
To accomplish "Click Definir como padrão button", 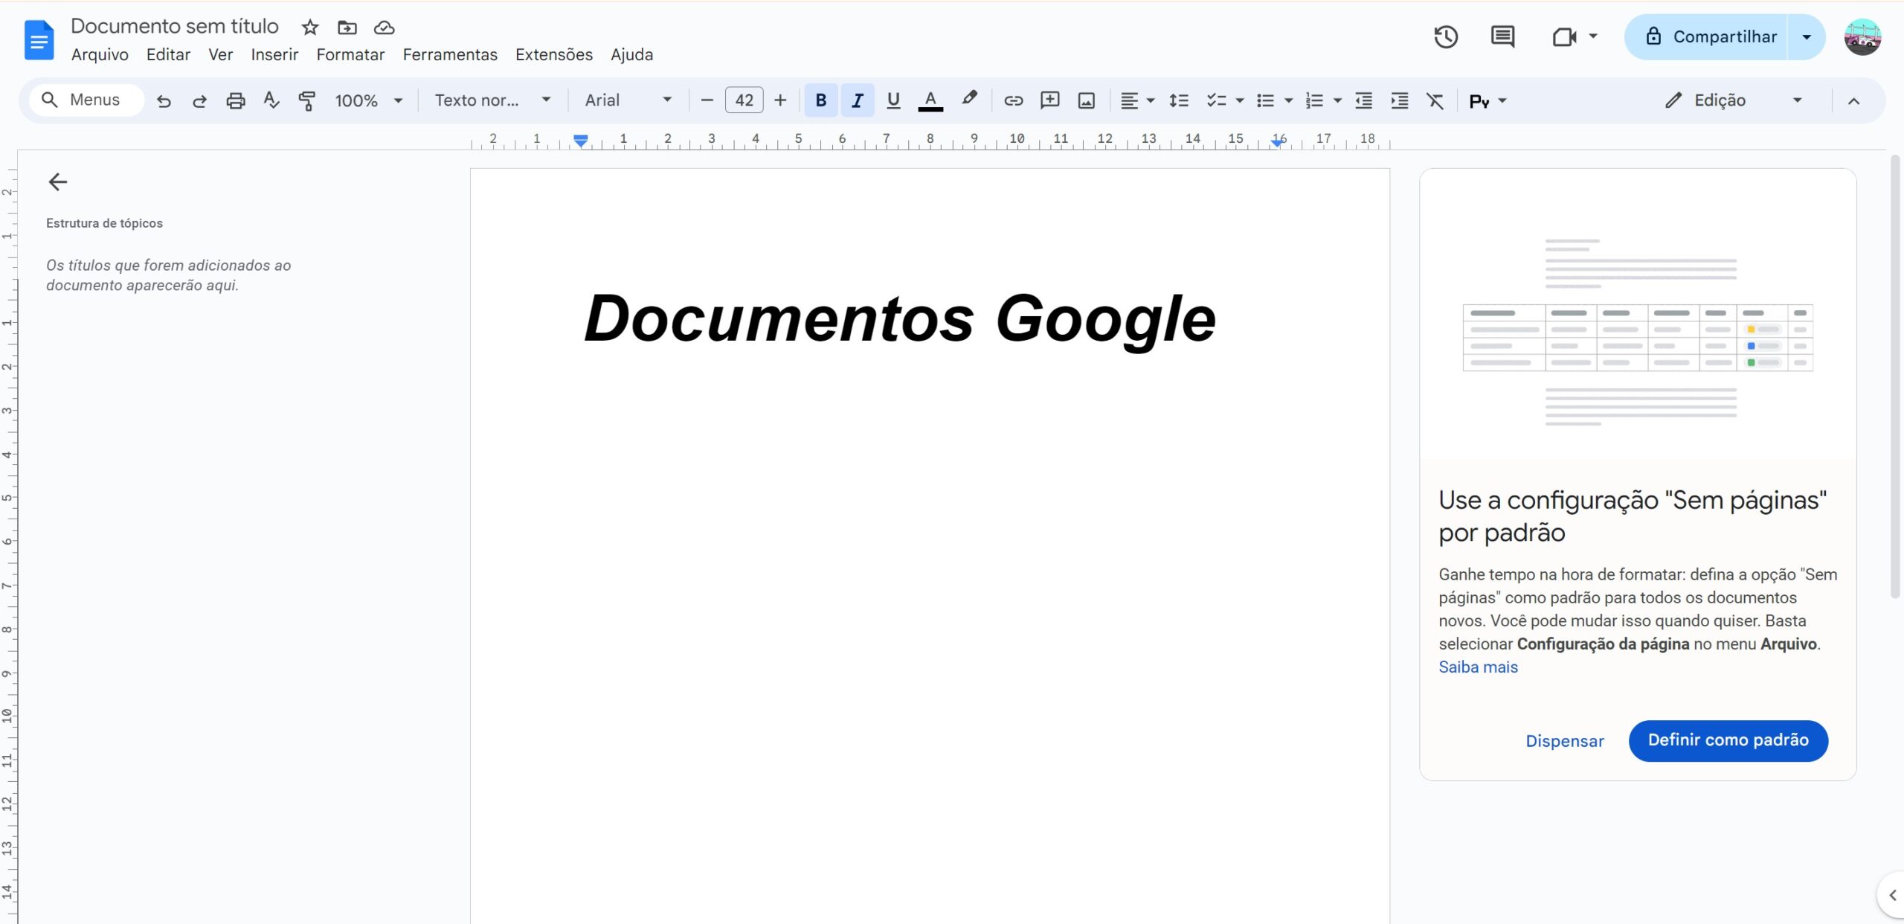I will pyautogui.click(x=1728, y=740).
